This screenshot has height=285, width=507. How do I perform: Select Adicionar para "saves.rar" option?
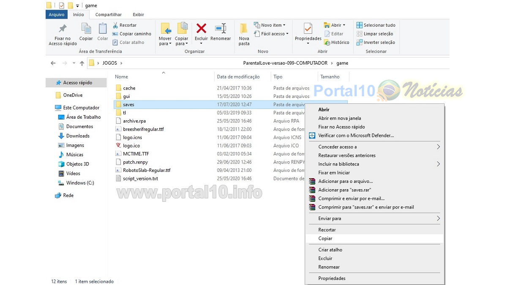[344, 190]
